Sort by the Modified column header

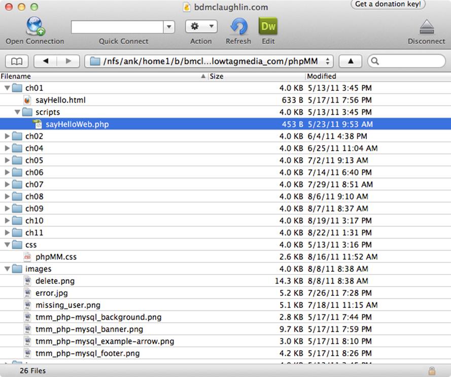pyautogui.click(x=378, y=76)
